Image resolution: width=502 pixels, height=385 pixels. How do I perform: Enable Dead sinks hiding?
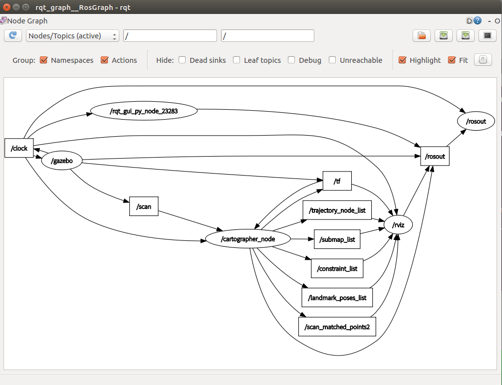point(182,60)
